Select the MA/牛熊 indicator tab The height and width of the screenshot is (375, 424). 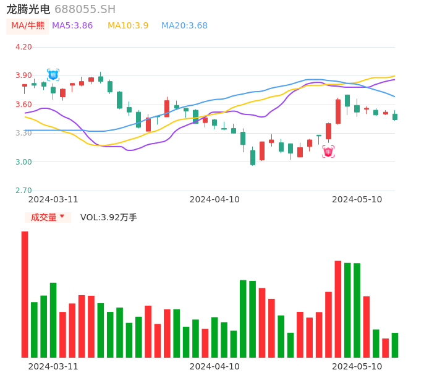28,26
